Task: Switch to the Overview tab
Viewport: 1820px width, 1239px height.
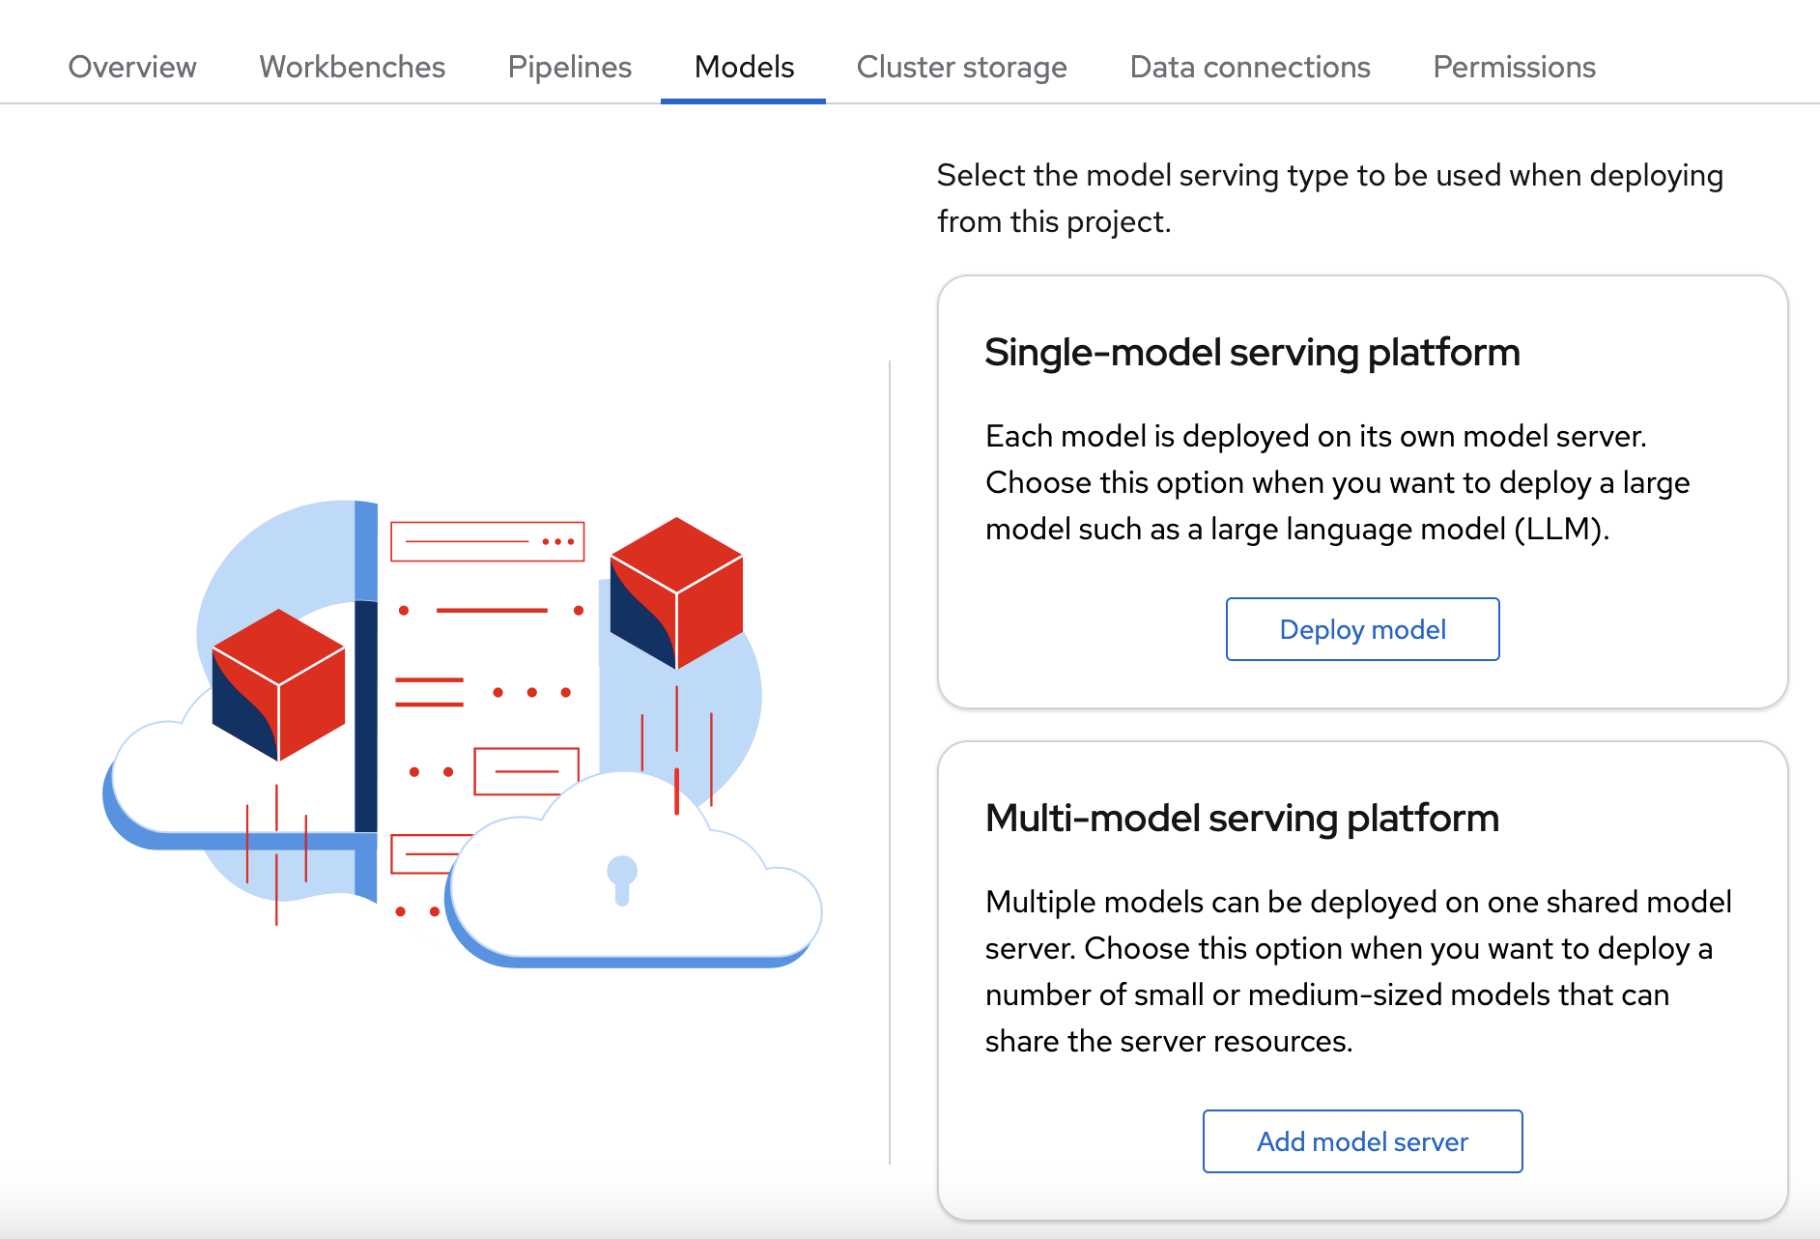Action: (x=131, y=66)
